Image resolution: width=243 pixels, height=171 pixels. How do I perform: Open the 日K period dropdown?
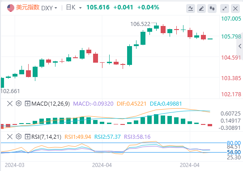[x=74, y=8]
